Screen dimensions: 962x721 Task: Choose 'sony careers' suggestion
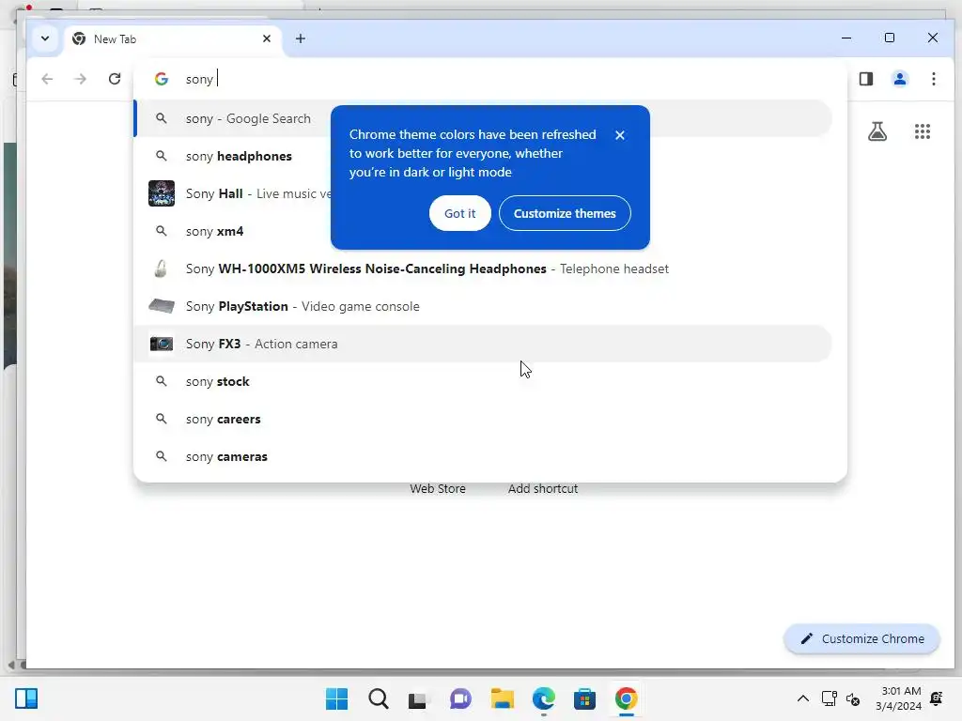(484, 419)
